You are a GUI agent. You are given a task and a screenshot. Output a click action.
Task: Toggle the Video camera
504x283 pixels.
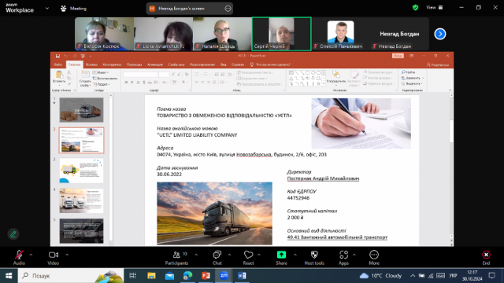click(x=54, y=258)
